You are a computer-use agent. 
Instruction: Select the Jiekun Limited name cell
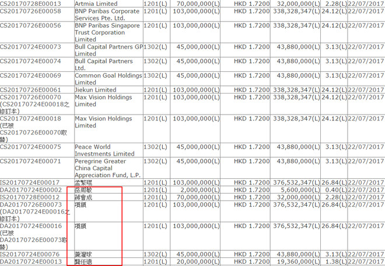[x=96, y=89]
